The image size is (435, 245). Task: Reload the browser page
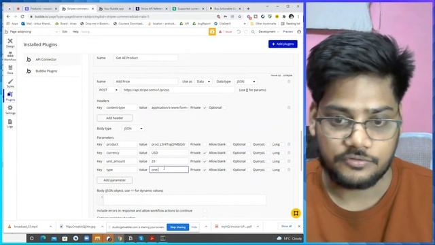point(22,16)
